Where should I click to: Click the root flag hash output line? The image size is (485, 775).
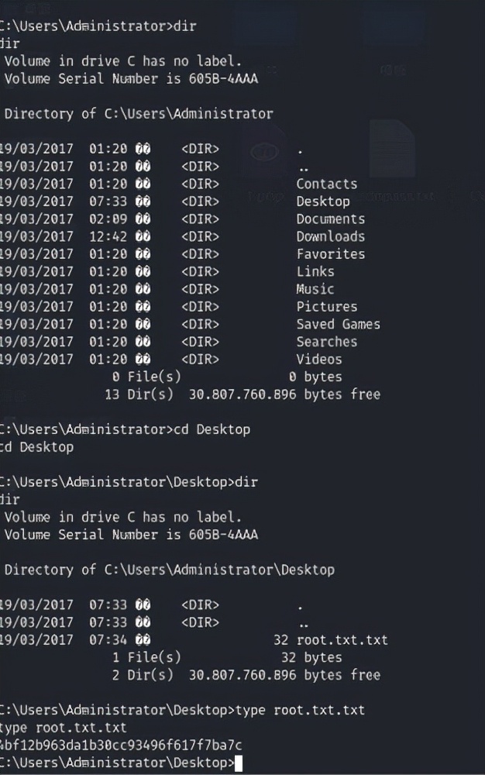point(121,746)
